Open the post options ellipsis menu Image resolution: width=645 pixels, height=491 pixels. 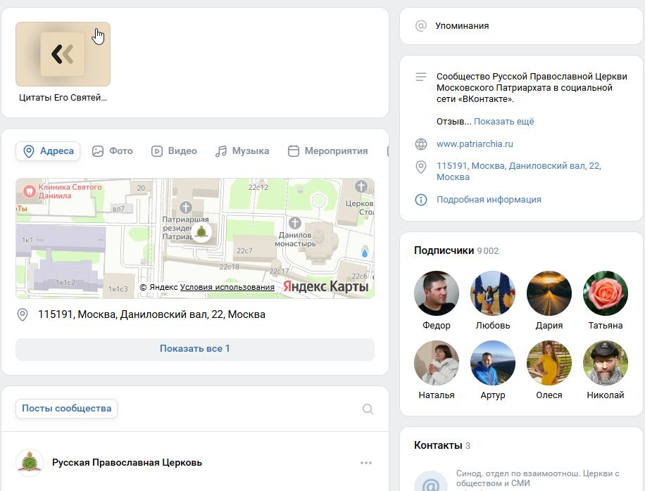pos(366,462)
